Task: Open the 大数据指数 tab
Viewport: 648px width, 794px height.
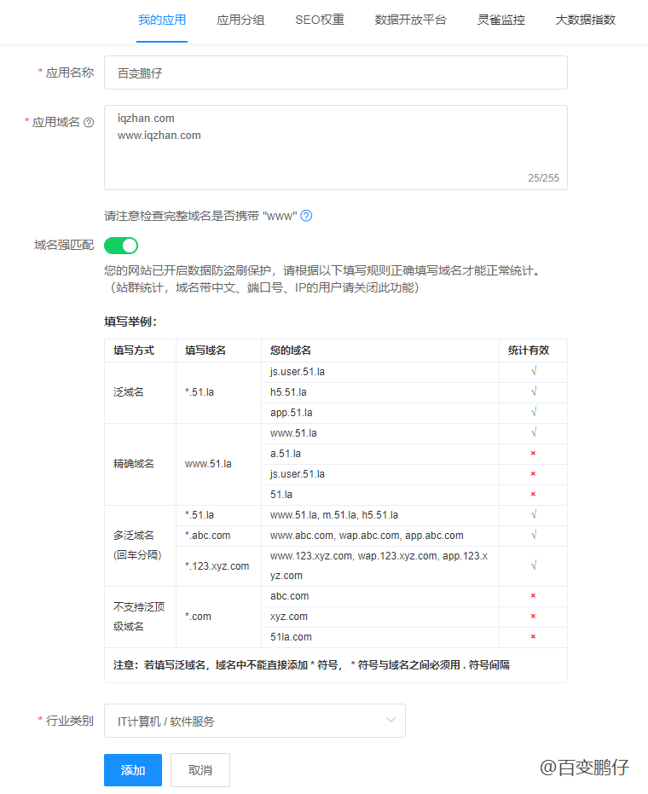Action: tap(585, 20)
